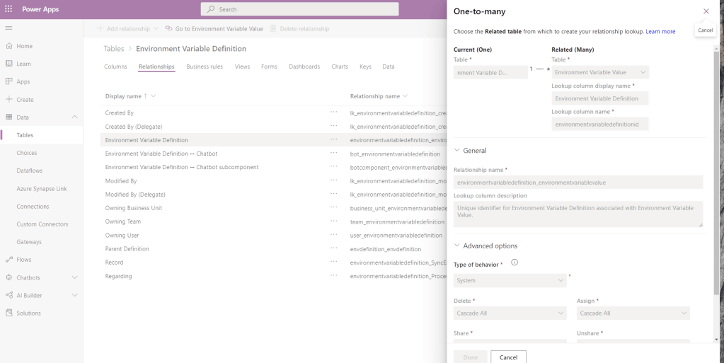Image resolution: width=724 pixels, height=363 pixels.
Task: Open the app launcher waffle icon
Action: pos(8,9)
